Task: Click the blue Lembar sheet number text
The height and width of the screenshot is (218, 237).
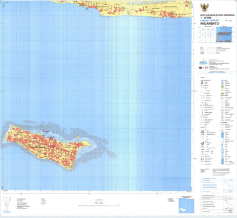Action: pos(210,20)
